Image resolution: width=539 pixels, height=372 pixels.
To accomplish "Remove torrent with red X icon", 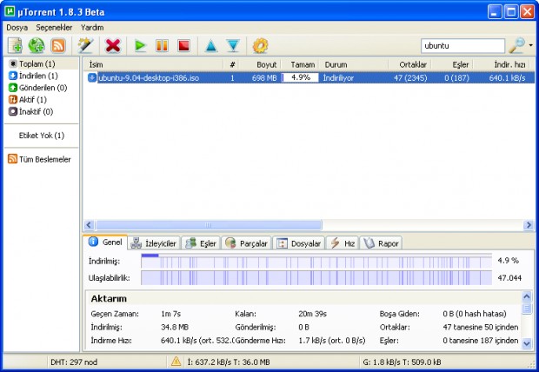I will pyautogui.click(x=113, y=46).
